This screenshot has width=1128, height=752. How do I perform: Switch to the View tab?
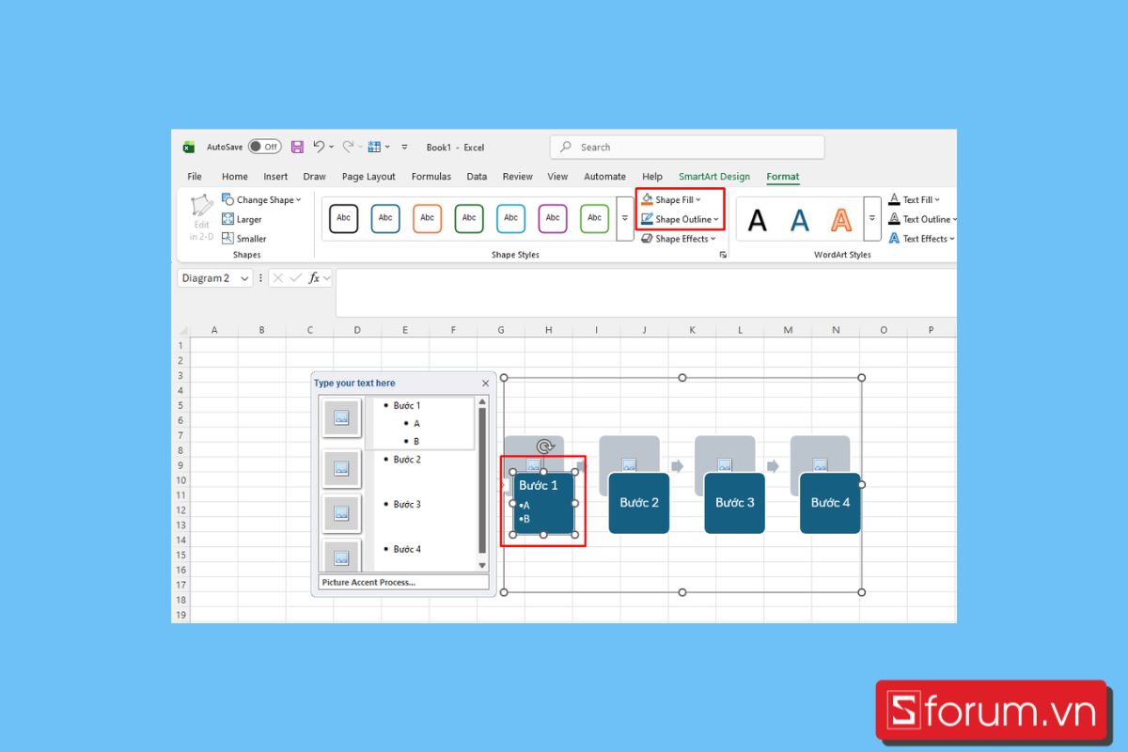pyautogui.click(x=557, y=176)
